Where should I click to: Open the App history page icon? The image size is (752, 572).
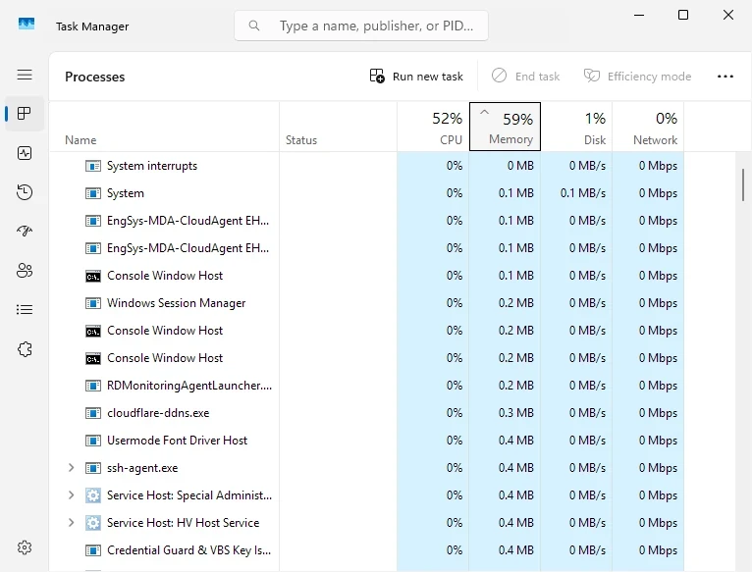[25, 192]
